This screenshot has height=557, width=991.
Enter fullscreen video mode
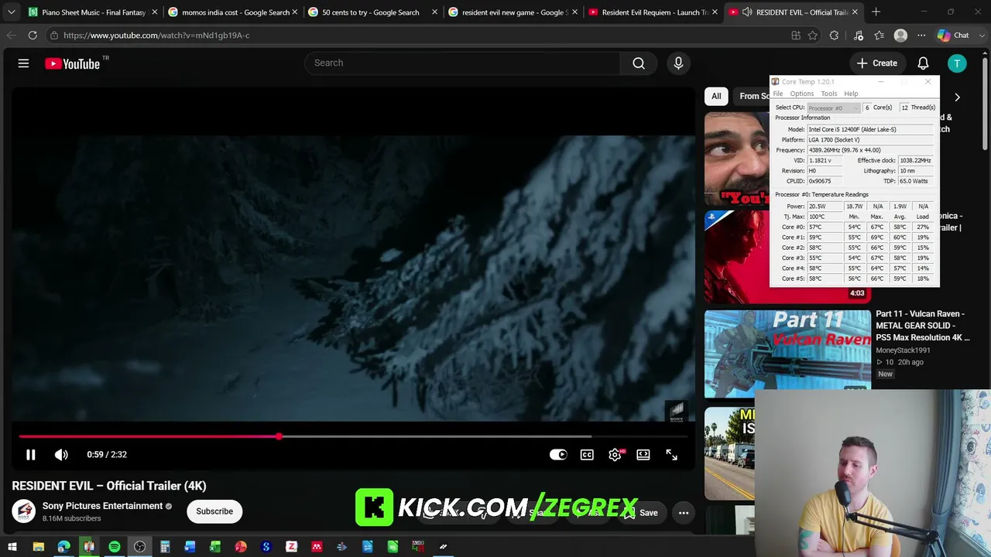pyautogui.click(x=672, y=455)
